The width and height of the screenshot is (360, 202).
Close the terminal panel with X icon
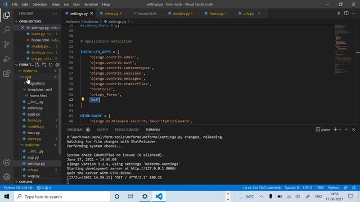click(x=354, y=130)
